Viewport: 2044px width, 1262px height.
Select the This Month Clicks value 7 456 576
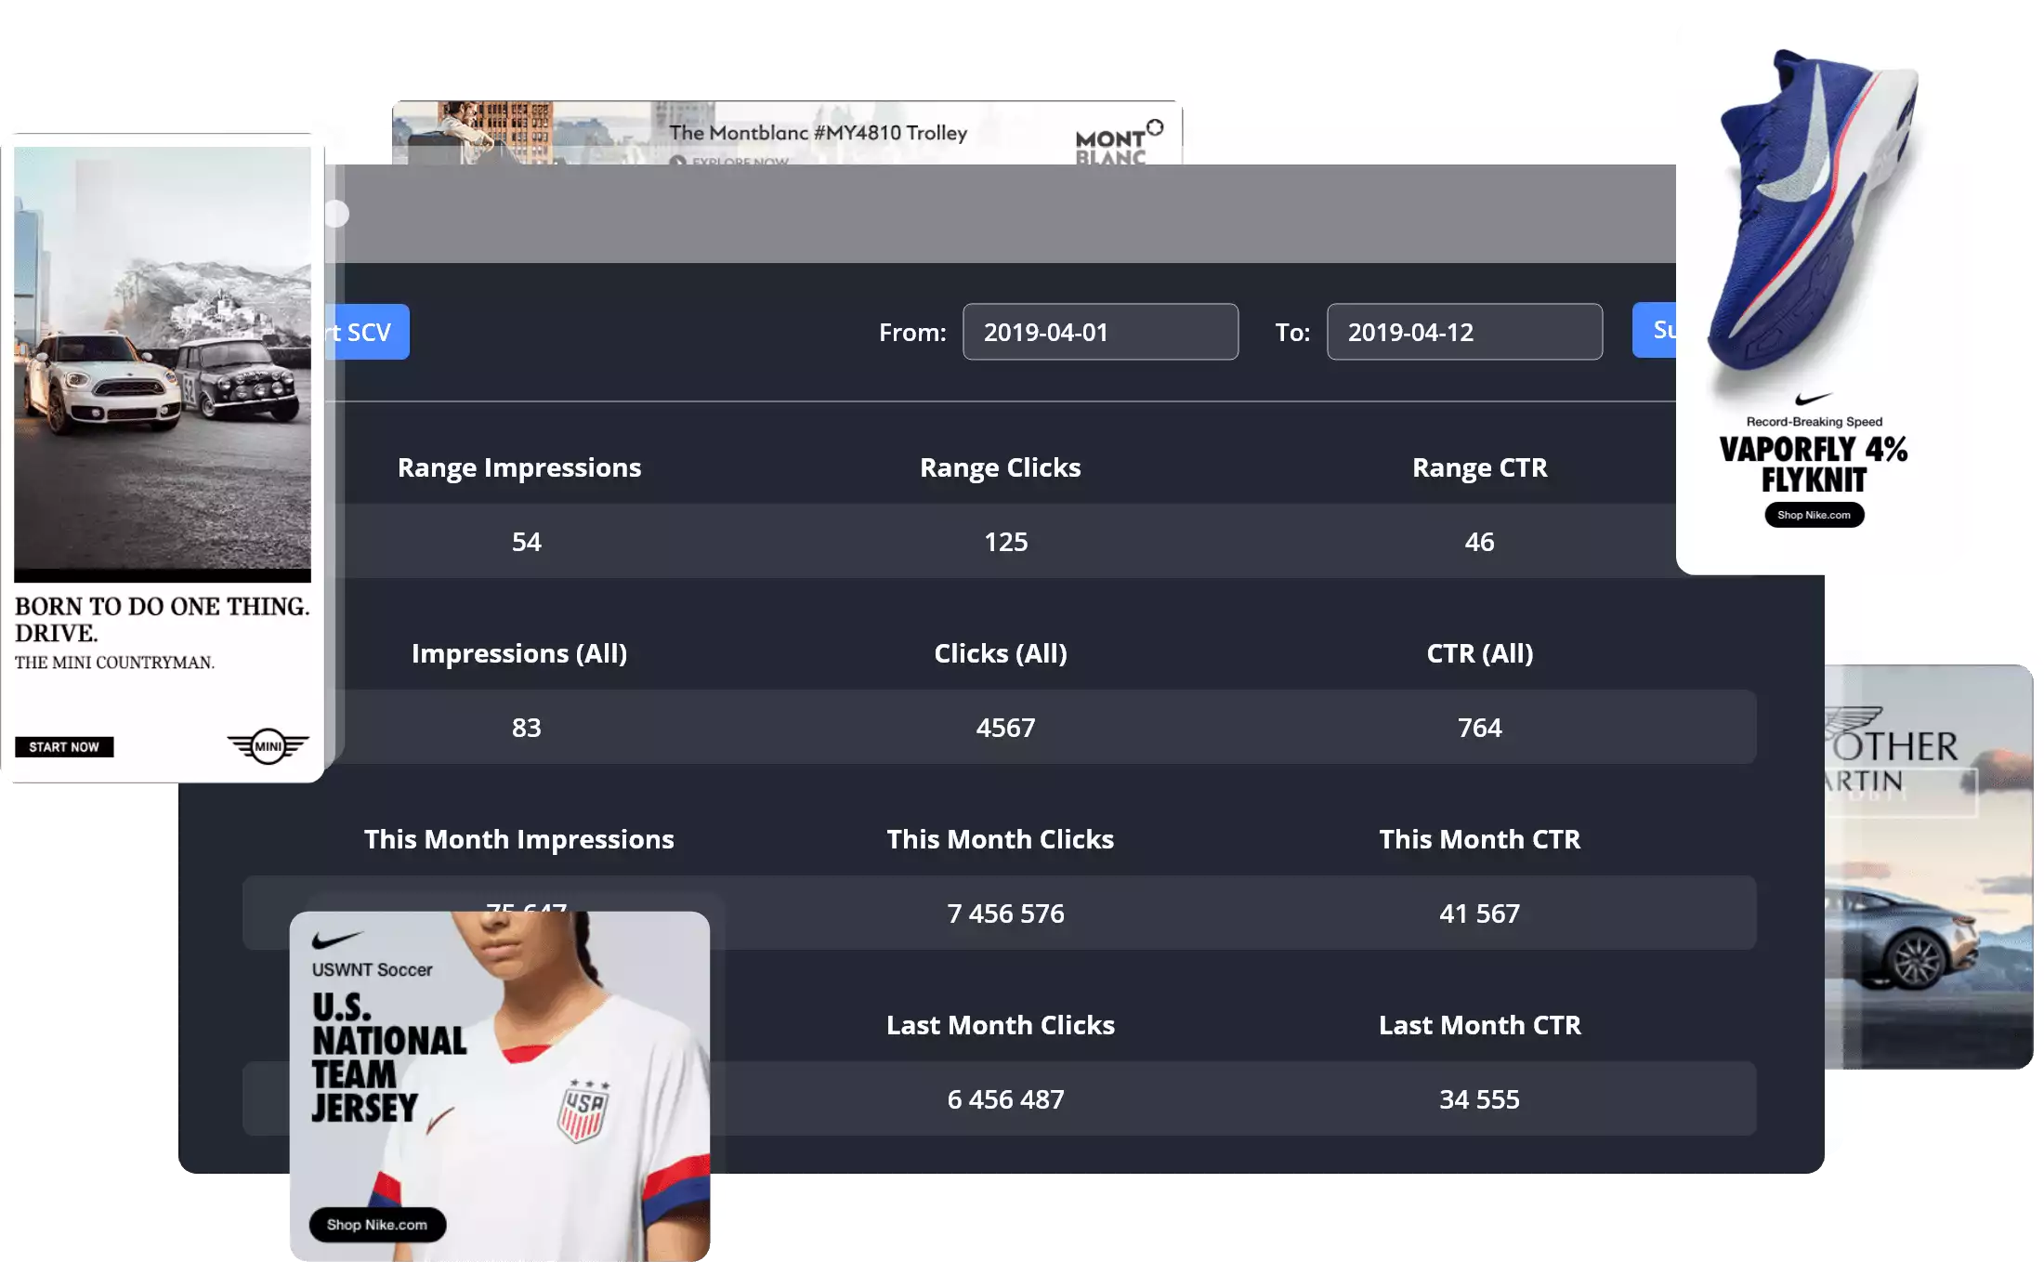coord(1005,914)
